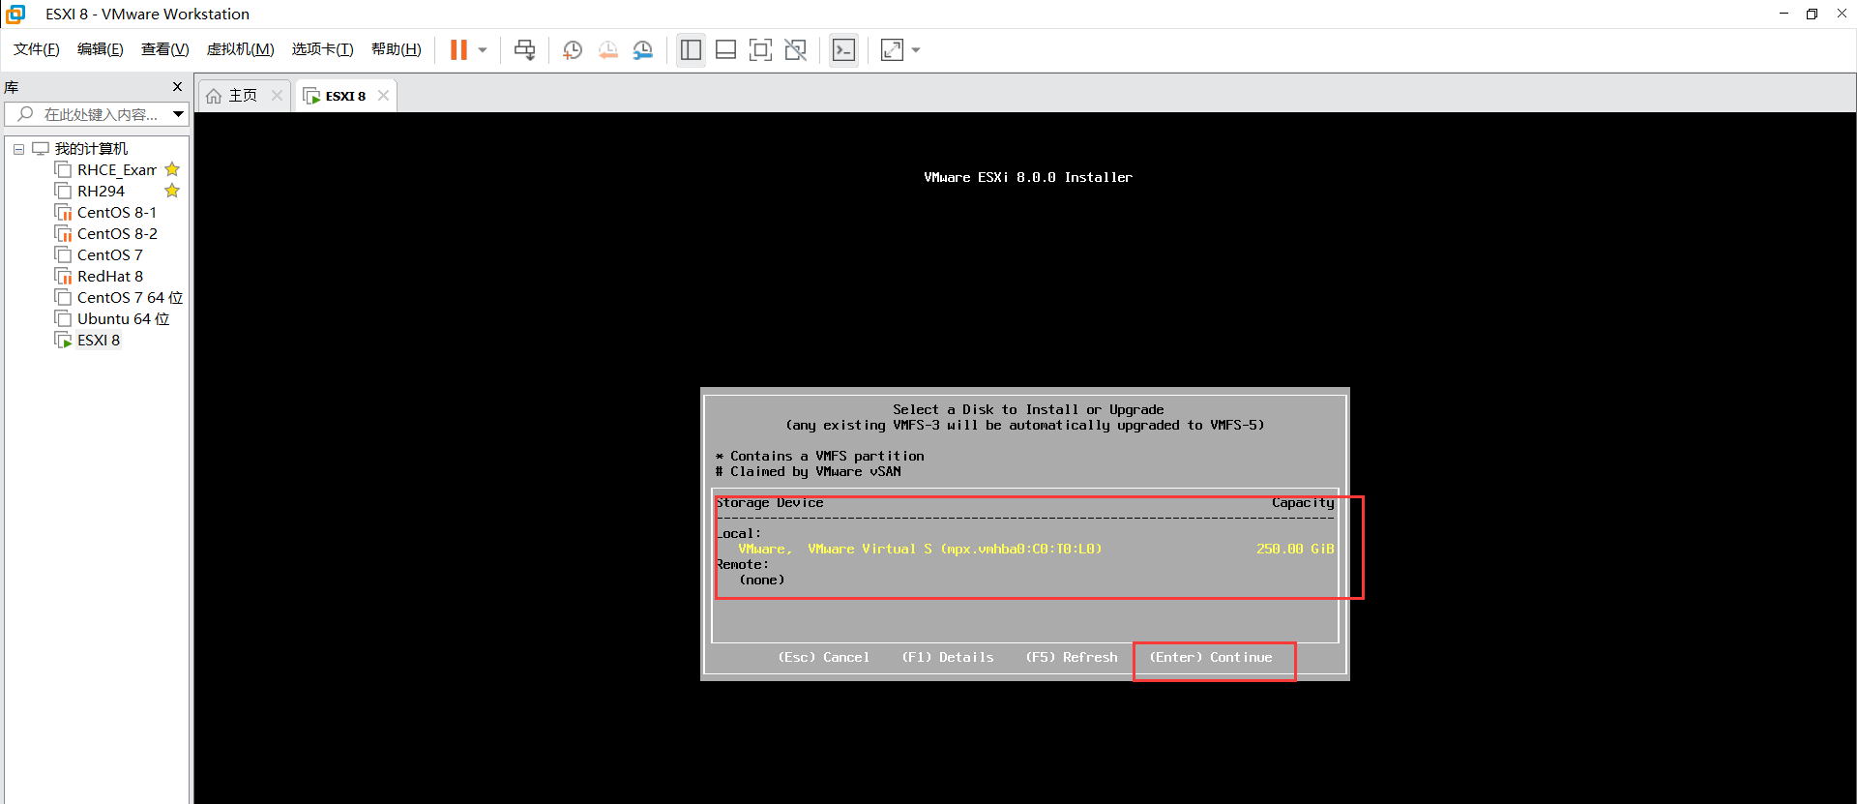Viewport: 1857px width, 804px height.
Task: Toggle Unity mode icon
Action: 796,49
